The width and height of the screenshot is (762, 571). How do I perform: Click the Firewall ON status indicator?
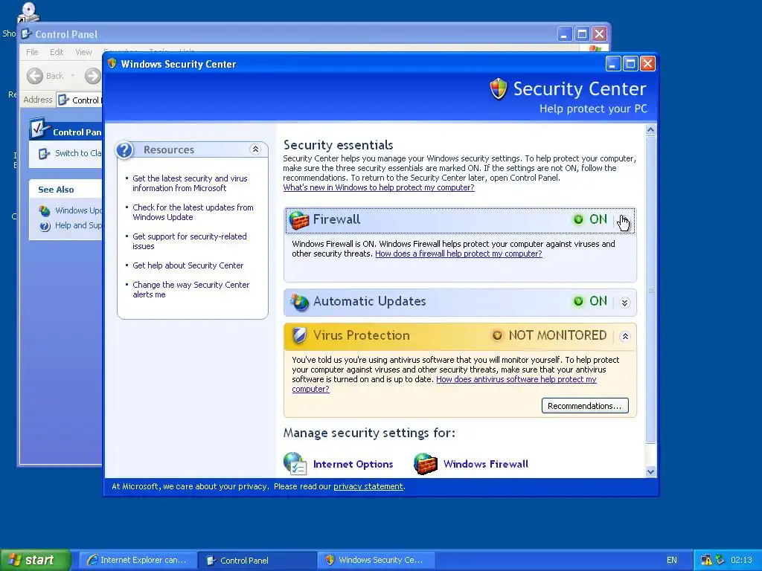[x=590, y=219]
